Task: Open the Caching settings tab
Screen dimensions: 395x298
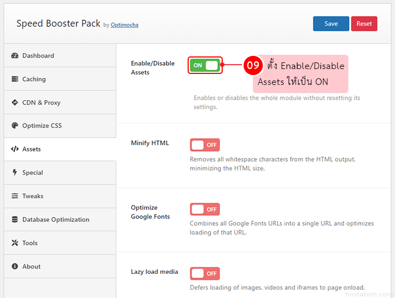Action: click(34, 79)
